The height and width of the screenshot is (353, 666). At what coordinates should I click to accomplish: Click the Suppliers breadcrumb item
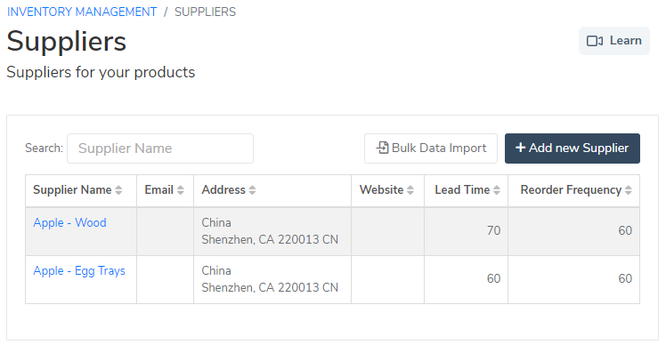coord(205,12)
